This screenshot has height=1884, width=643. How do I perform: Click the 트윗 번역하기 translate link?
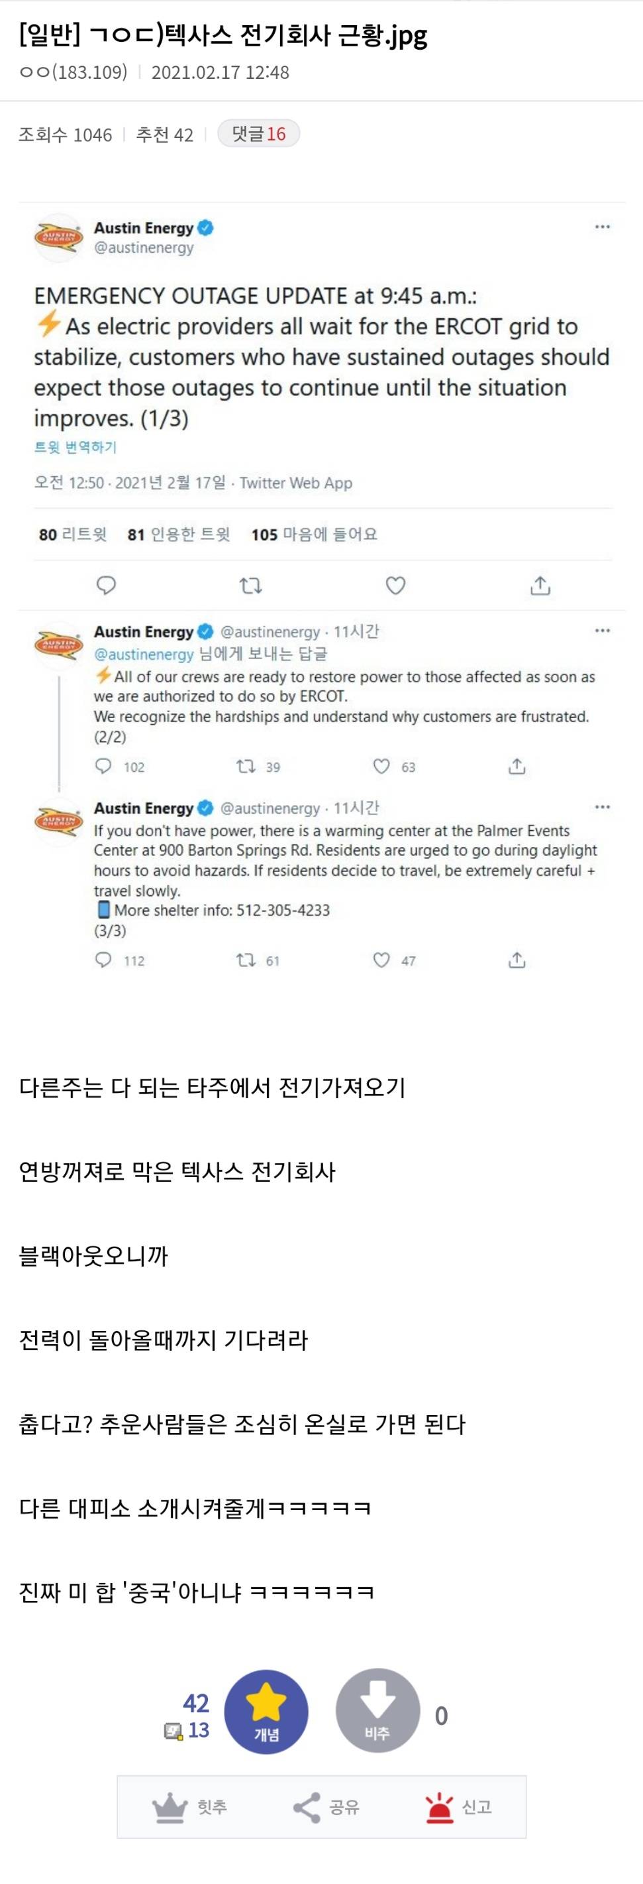pos(75,447)
